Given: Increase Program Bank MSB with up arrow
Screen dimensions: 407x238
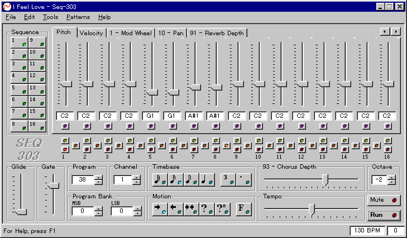Looking at the screenshot, I should coord(98,208).
